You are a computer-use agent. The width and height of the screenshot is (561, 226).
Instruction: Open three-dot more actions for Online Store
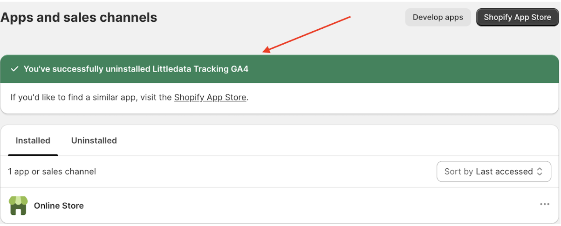pyautogui.click(x=545, y=204)
